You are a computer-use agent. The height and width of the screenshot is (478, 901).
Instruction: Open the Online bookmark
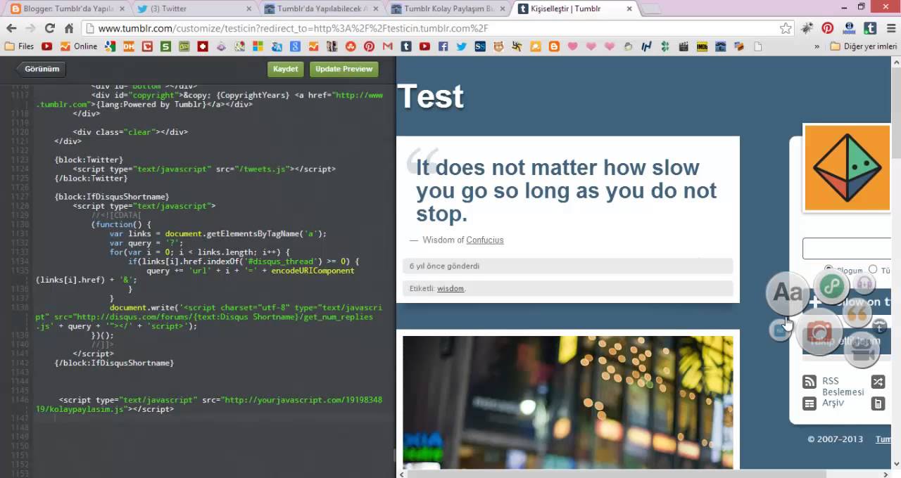point(78,46)
